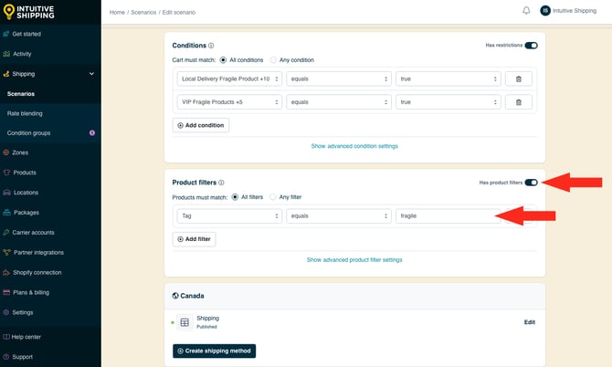Click the Shipping method table icon
Viewport: 612px width, 367px height.
click(x=185, y=322)
